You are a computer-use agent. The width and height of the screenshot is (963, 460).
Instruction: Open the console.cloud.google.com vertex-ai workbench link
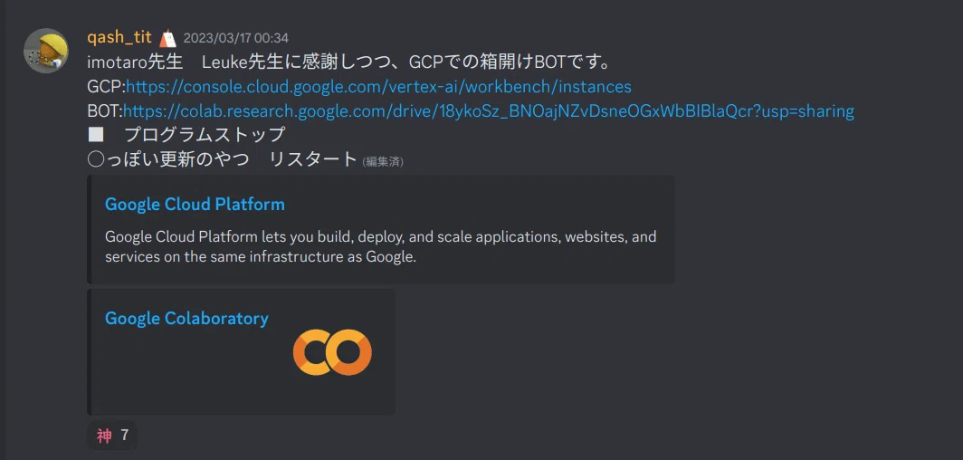[x=378, y=86]
